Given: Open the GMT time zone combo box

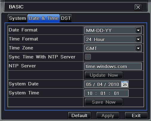Looking at the screenshot, I should tap(113, 48).
